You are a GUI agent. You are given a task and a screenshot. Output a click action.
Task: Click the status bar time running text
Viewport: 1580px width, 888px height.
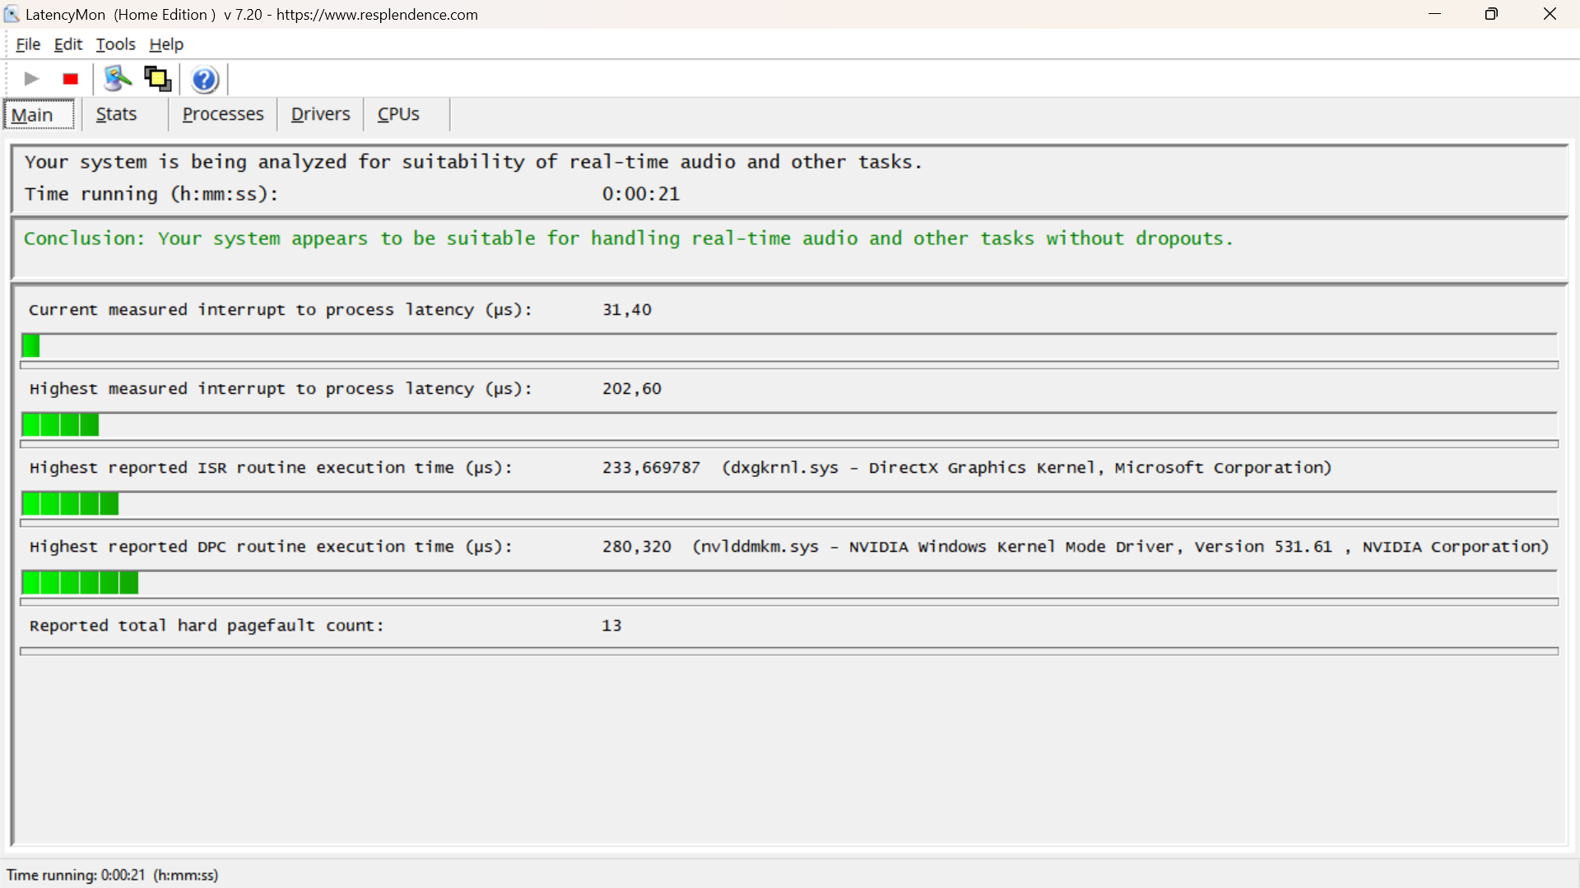point(113,875)
